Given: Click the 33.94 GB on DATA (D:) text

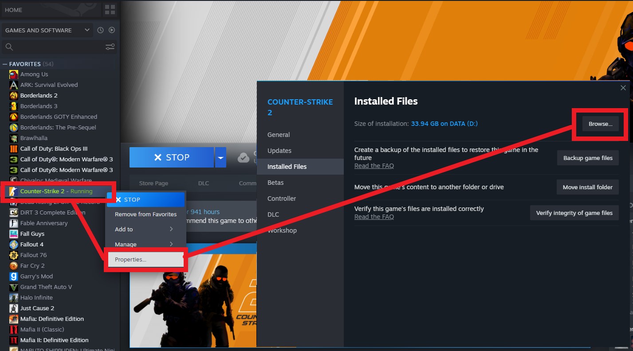Looking at the screenshot, I should 444,124.
